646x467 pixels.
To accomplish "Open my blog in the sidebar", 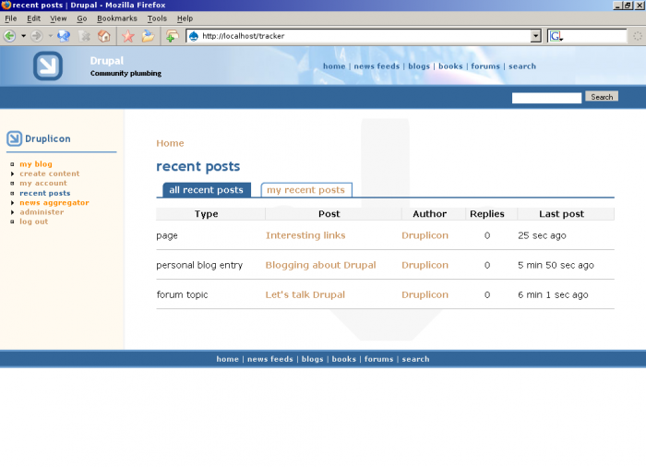I will (x=36, y=164).
